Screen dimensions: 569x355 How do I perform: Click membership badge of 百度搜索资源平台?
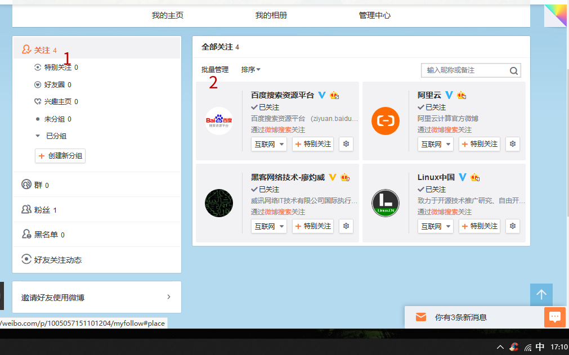coord(334,96)
